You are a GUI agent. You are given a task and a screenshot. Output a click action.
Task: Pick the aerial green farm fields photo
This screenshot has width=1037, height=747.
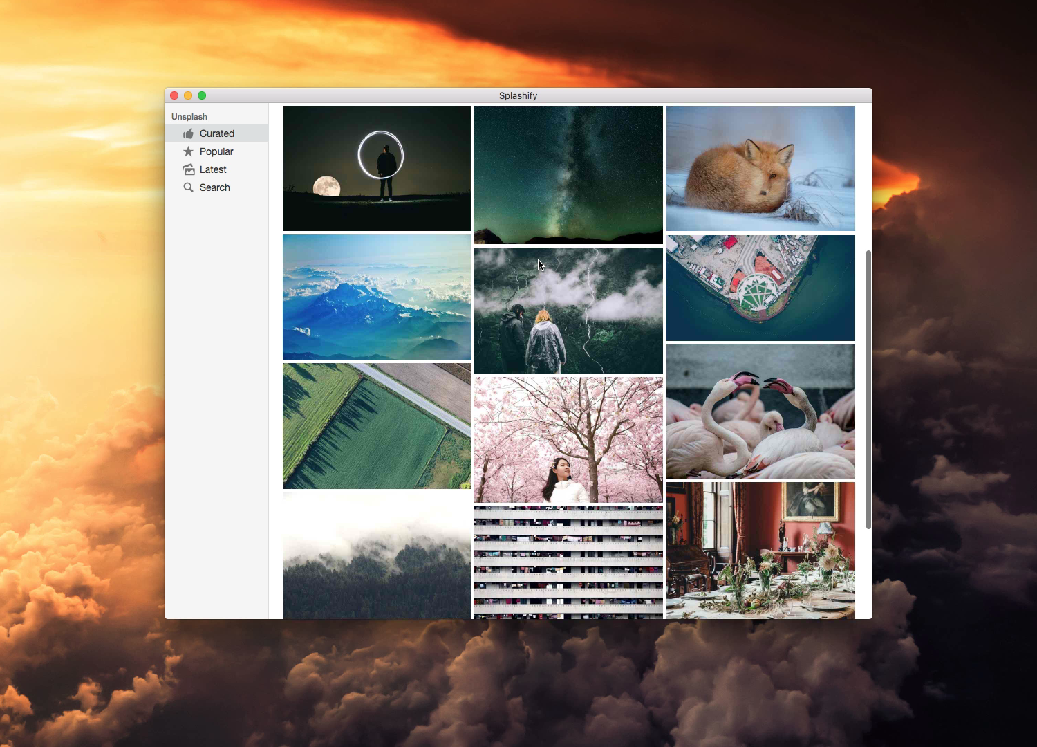click(x=377, y=426)
